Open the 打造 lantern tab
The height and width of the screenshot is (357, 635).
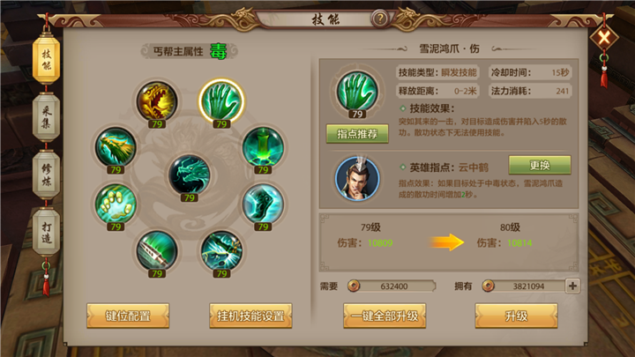point(46,233)
